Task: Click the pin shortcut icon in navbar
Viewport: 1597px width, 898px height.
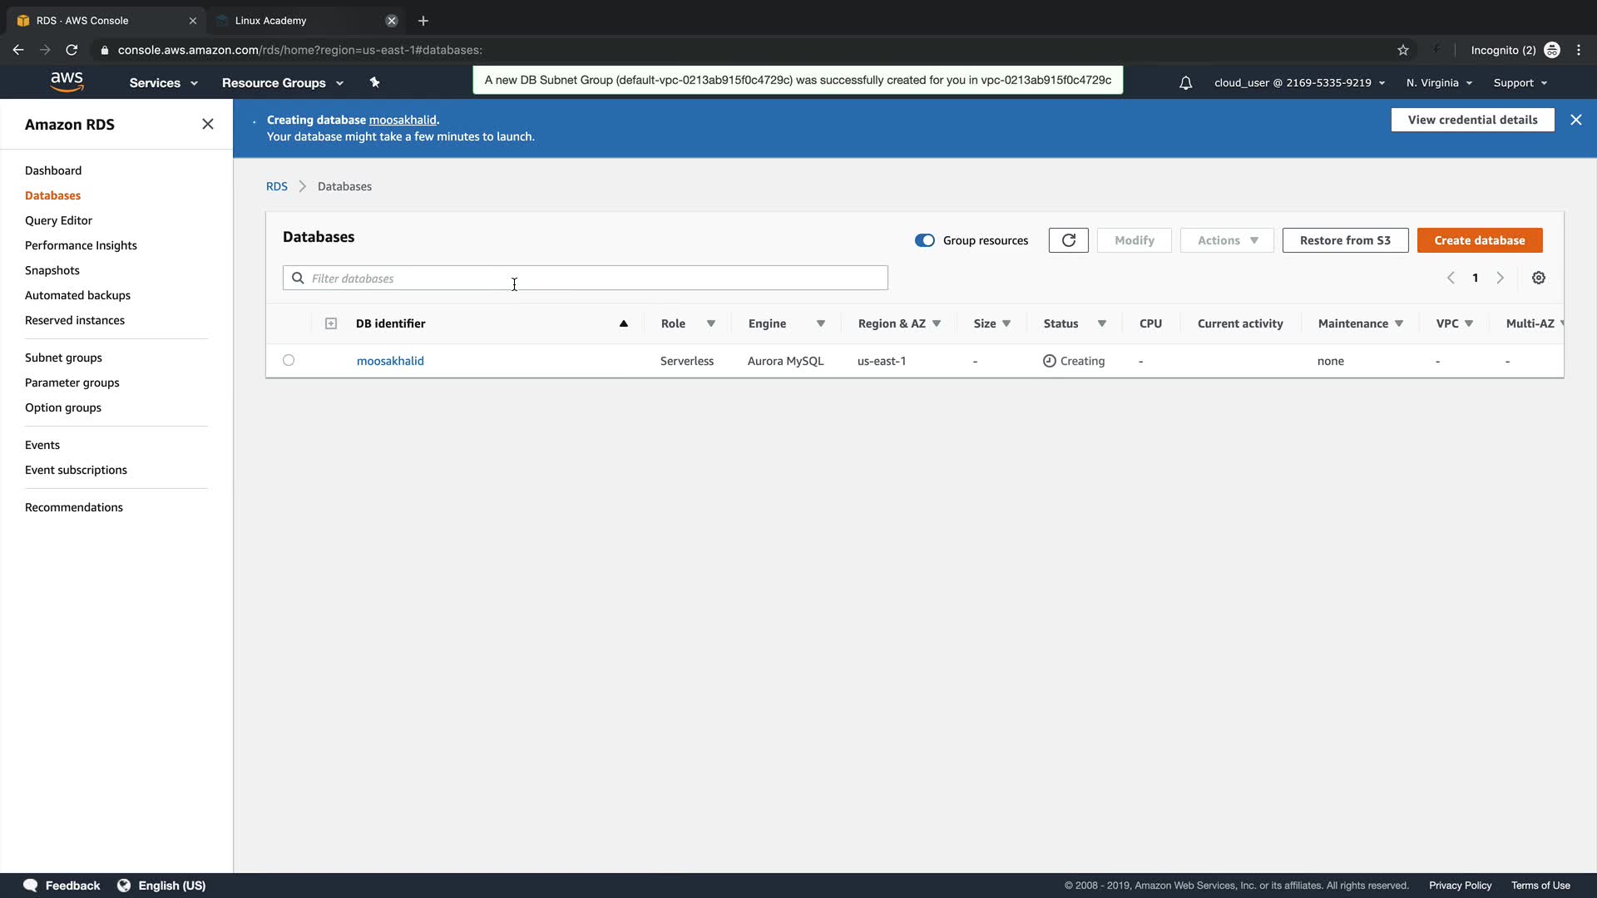Action: click(x=374, y=82)
